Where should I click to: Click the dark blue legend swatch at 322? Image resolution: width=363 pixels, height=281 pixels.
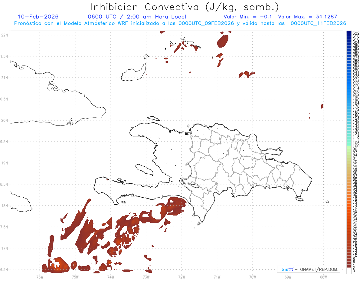pyautogui.click(x=349, y=32)
